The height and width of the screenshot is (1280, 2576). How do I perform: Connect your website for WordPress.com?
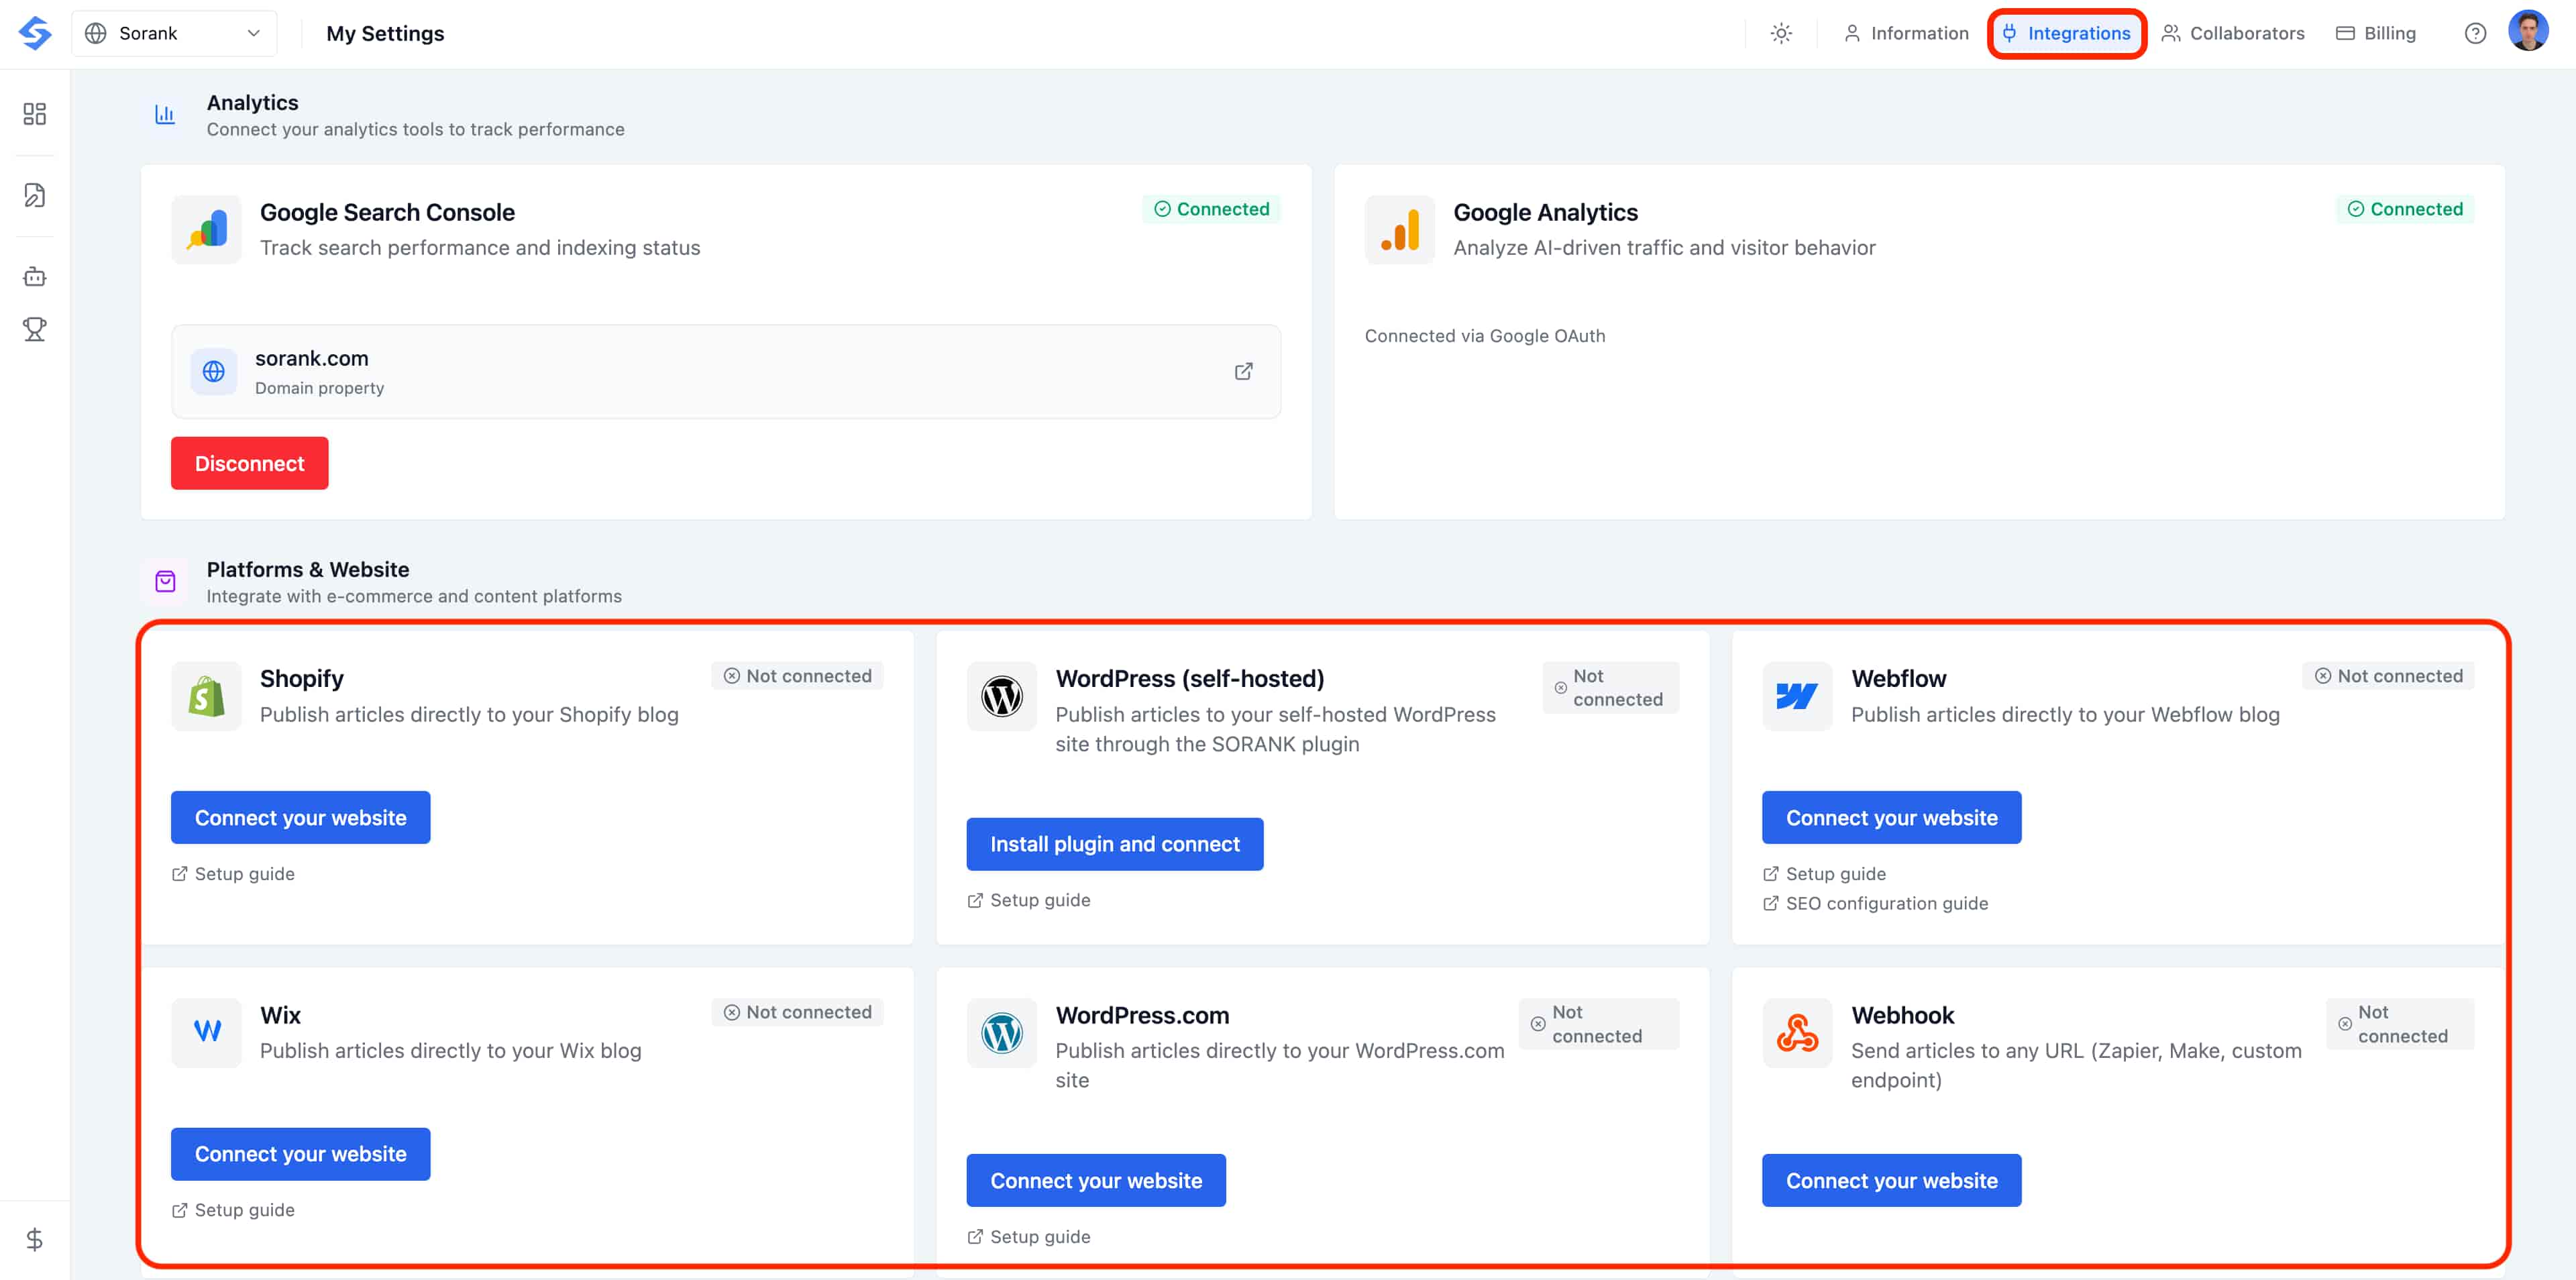[x=1095, y=1180]
